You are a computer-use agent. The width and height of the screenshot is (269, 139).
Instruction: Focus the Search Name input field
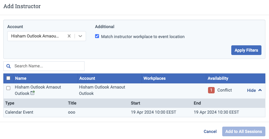44,66
